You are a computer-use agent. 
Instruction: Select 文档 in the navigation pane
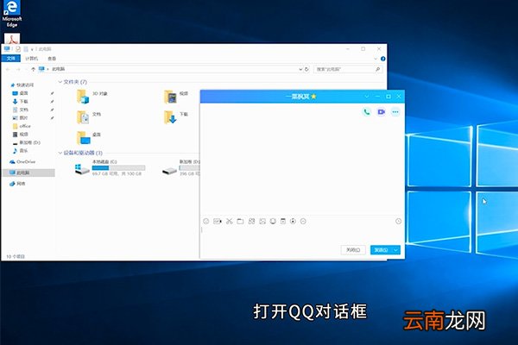coord(21,110)
